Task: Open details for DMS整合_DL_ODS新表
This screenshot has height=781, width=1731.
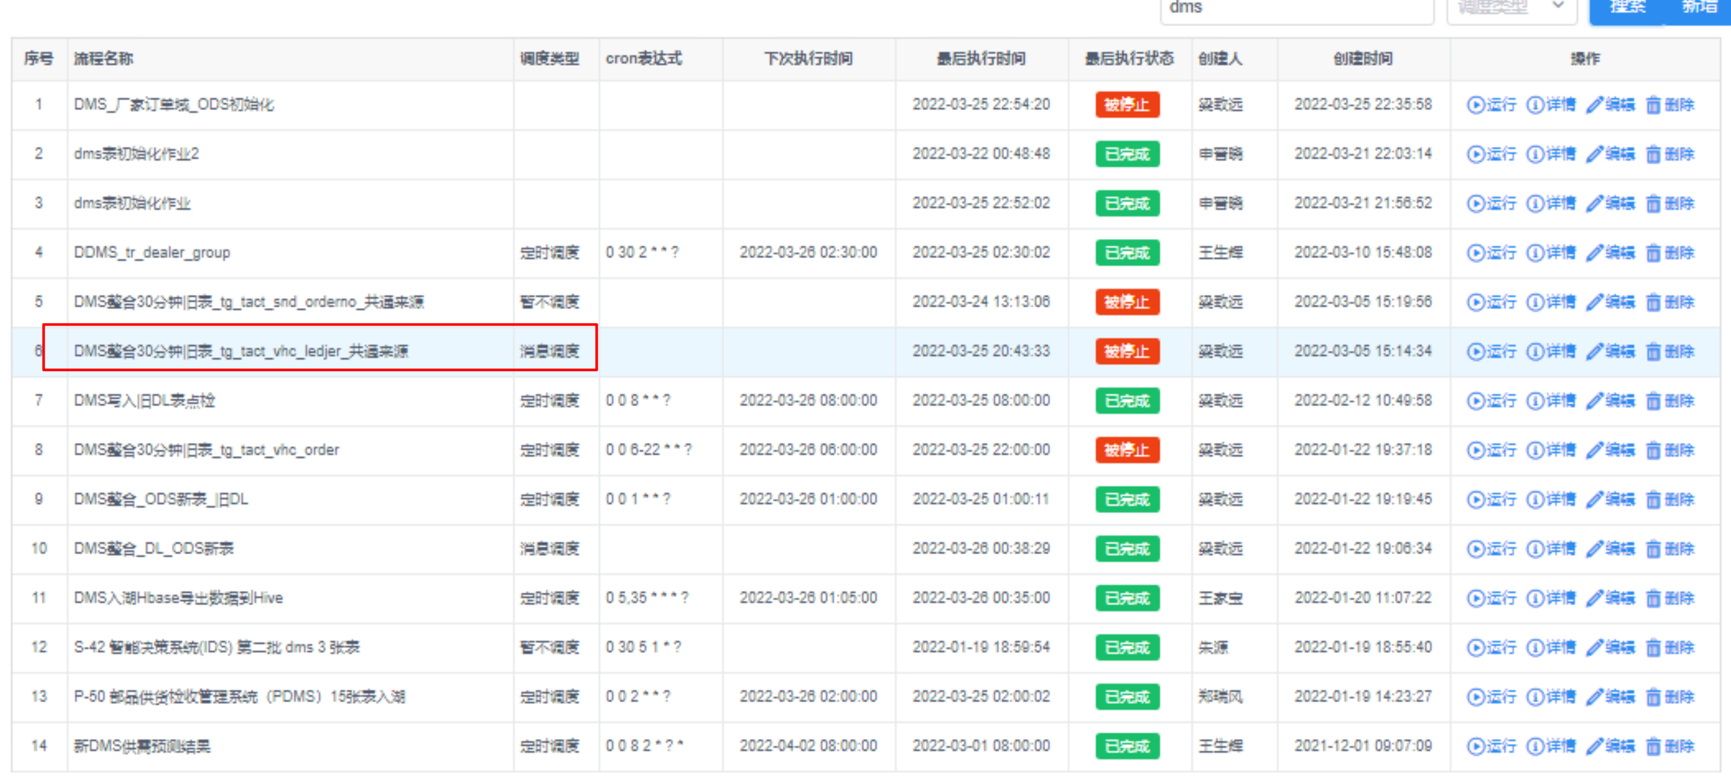Action: tap(1551, 549)
